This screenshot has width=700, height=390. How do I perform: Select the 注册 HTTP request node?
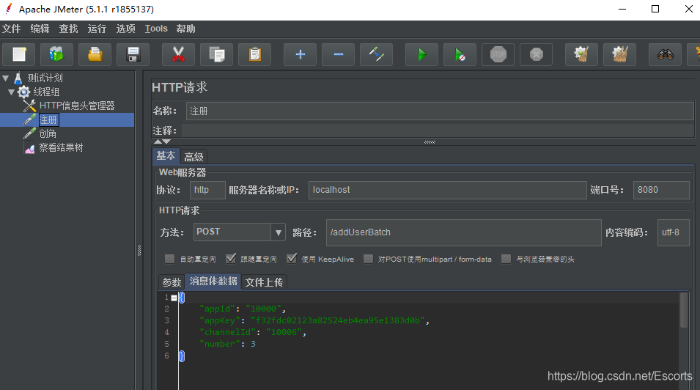pyautogui.click(x=48, y=119)
